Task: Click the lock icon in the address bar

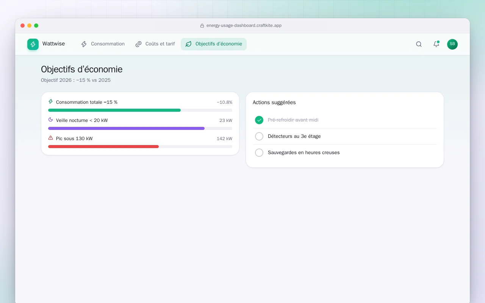Action: click(202, 26)
